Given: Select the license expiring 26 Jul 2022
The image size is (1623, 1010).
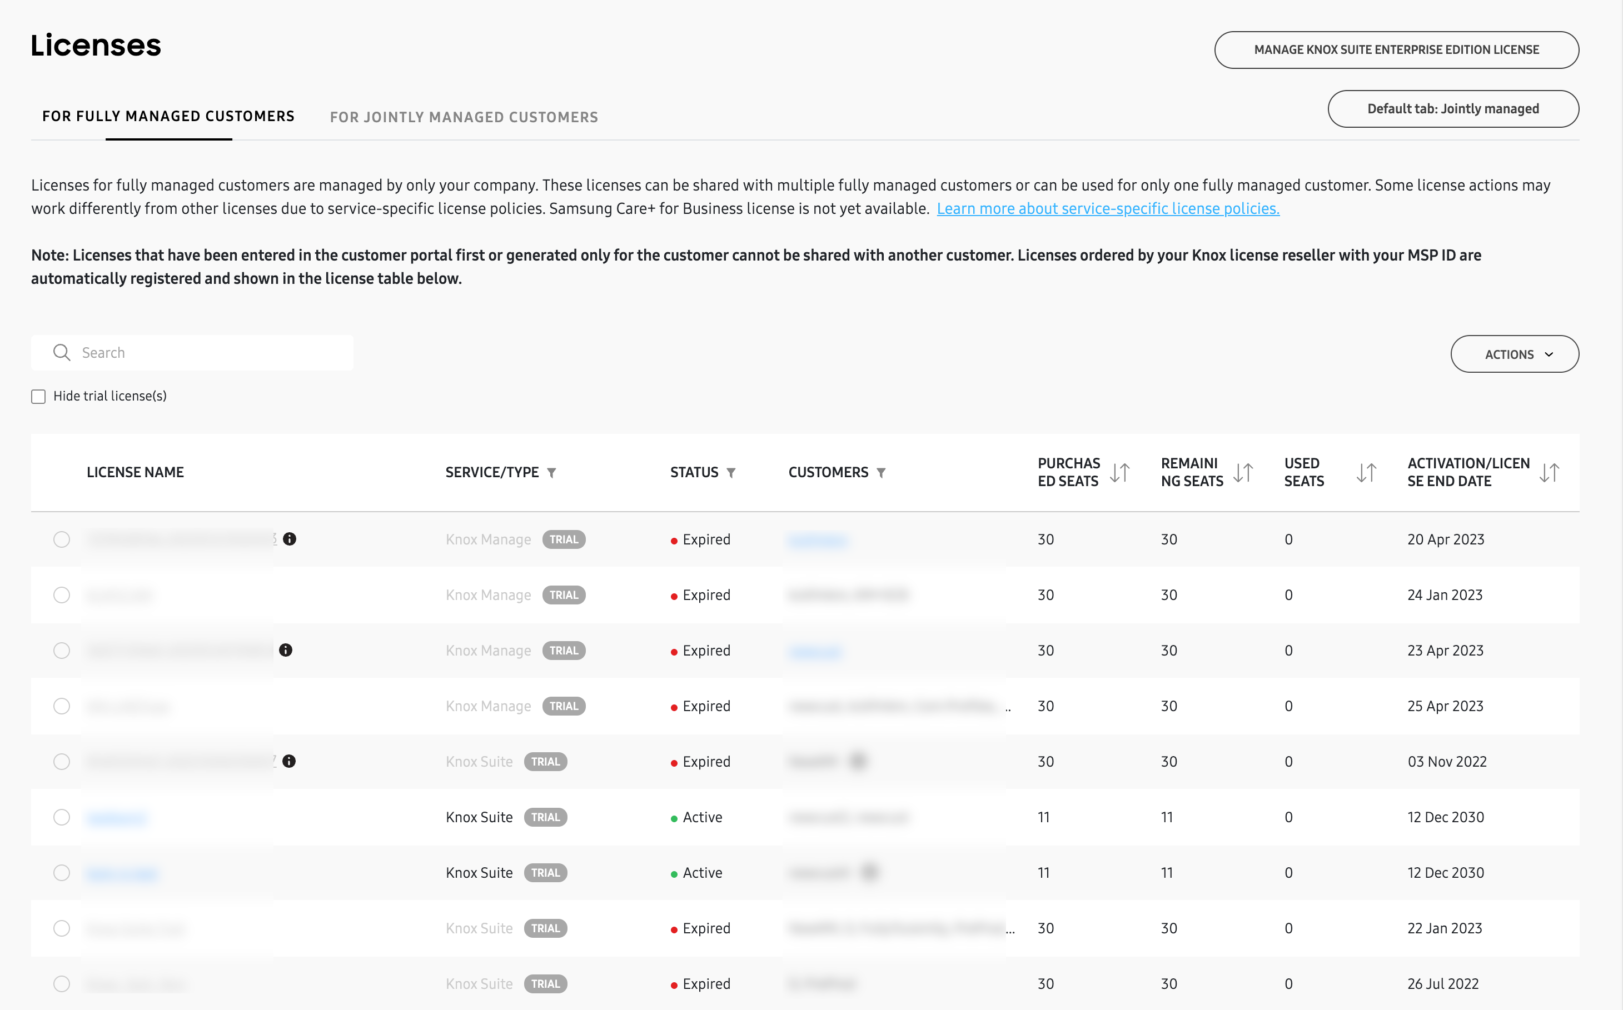Looking at the screenshot, I should point(62,984).
